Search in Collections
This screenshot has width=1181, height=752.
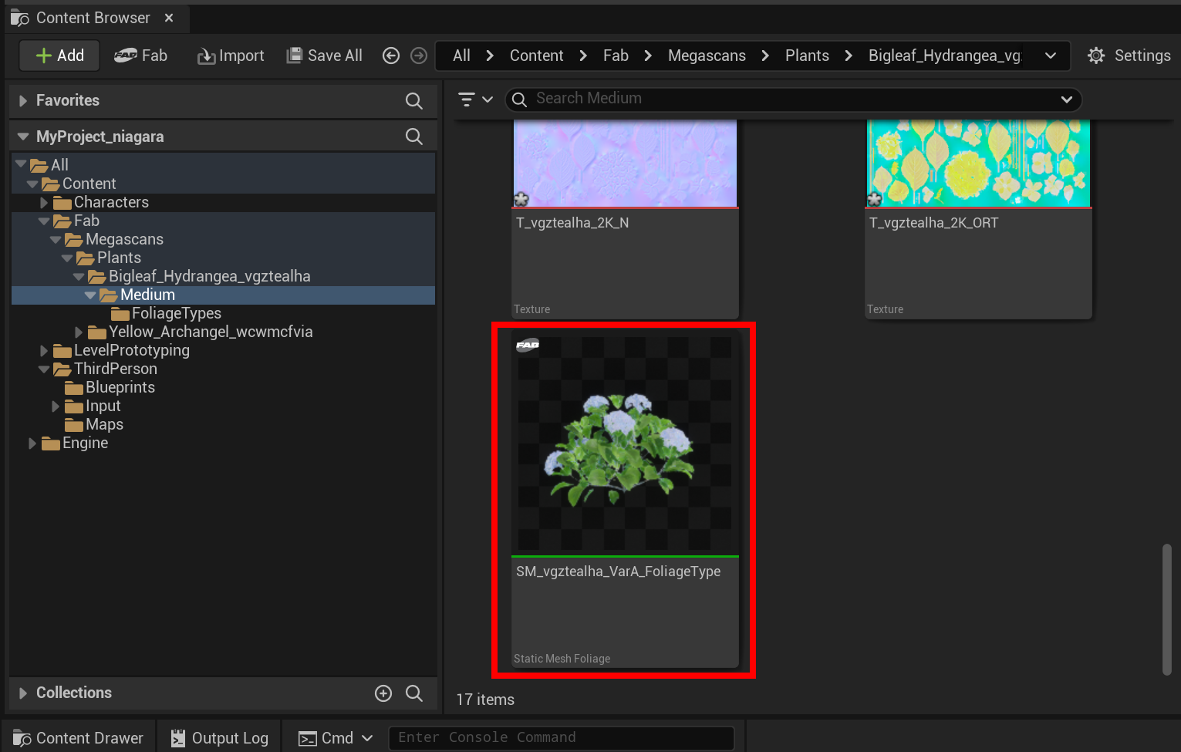coord(414,693)
